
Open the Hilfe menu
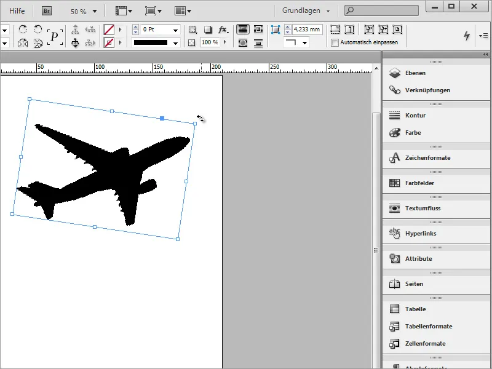[17, 11]
